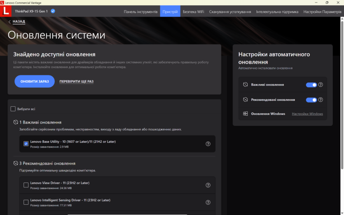Check the 'Вибрати всі' checkbox
344x215 pixels.
[x=13, y=109]
